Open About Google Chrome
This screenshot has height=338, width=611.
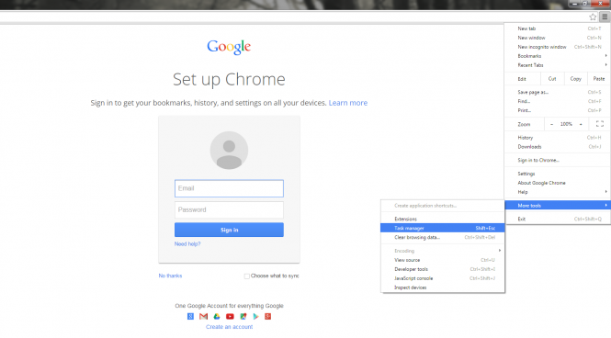558,183
